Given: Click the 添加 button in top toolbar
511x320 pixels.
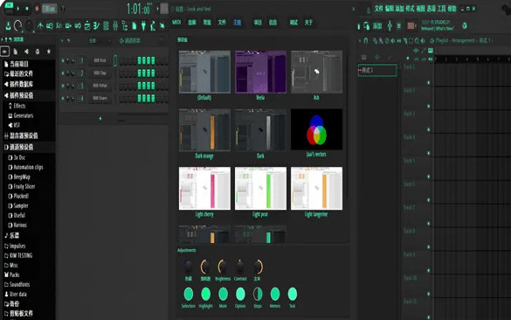Looking at the screenshot, I should 377,26.
